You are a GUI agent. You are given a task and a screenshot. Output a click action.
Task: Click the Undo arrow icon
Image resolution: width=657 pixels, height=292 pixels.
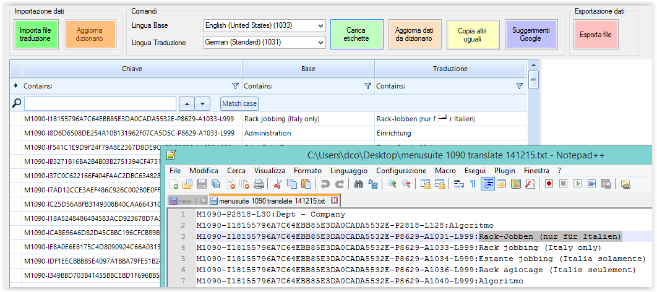325,184
